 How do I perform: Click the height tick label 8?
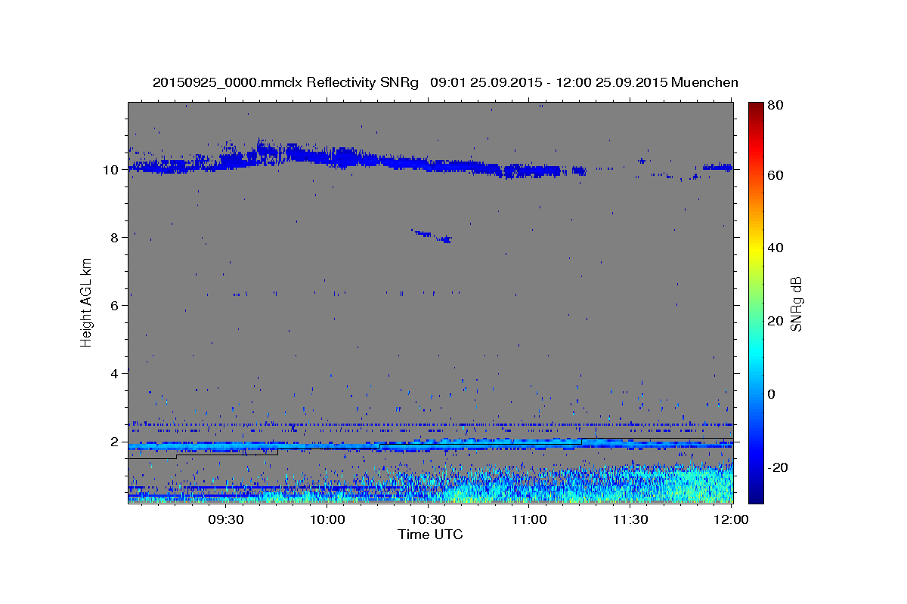tap(115, 238)
